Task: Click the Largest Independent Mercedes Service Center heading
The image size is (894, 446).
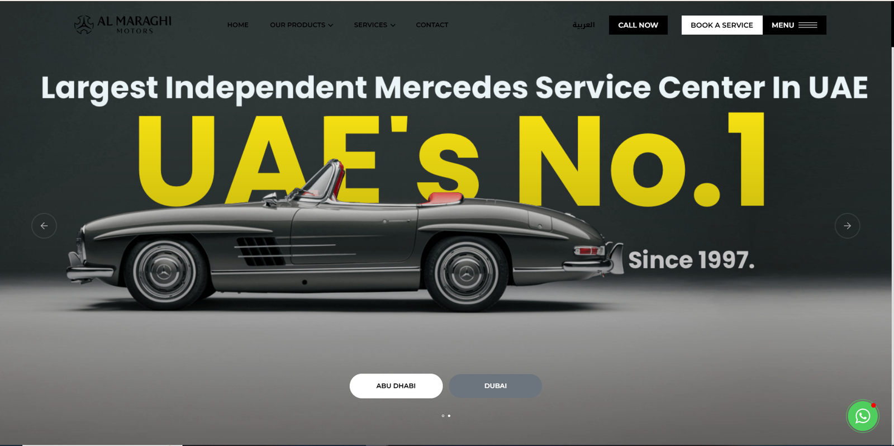Action: 454,88
